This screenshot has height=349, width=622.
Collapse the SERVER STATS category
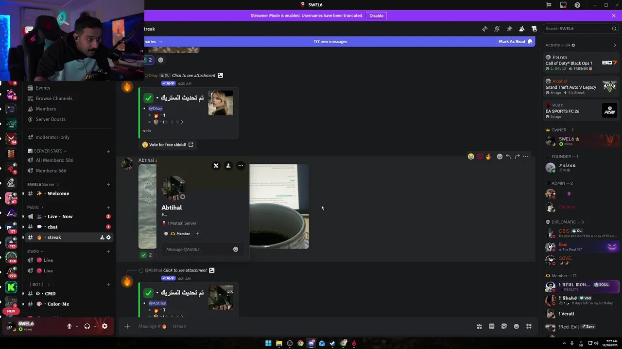(x=47, y=151)
